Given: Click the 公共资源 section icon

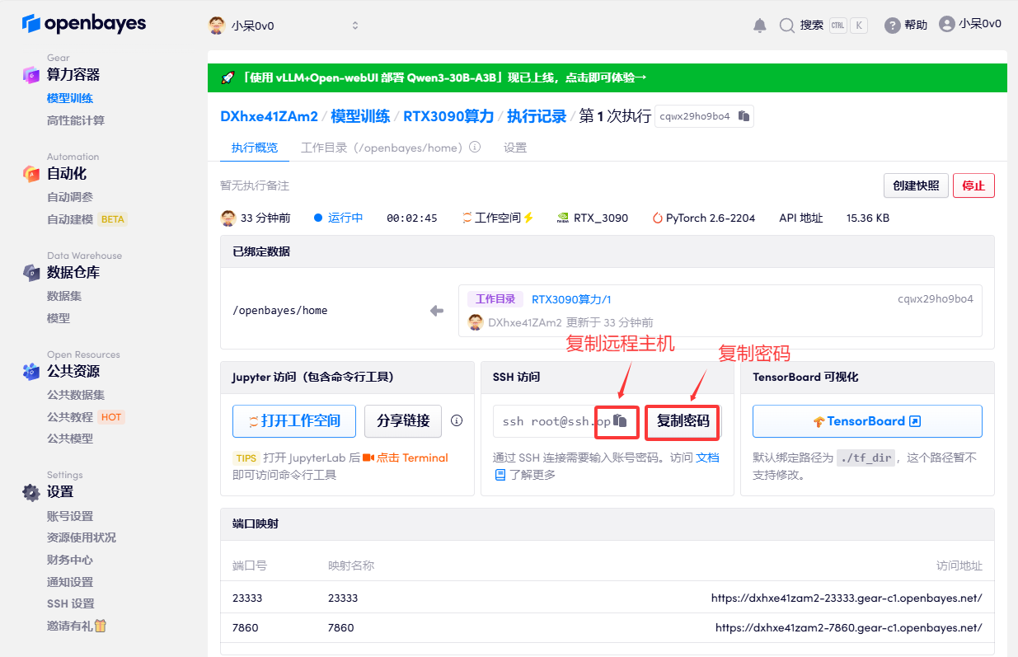Looking at the screenshot, I should [31, 372].
